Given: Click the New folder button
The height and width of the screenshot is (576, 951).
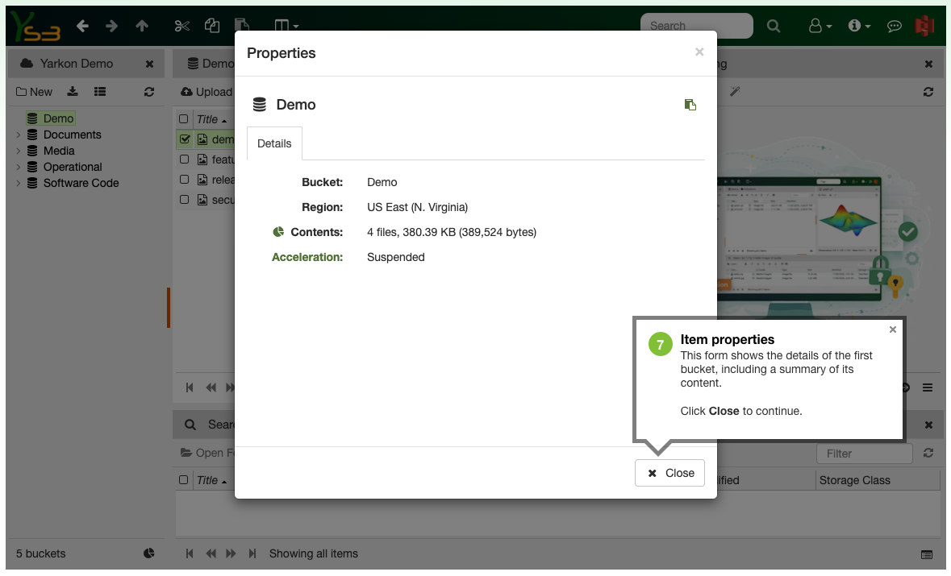Looking at the screenshot, I should click(x=35, y=92).
